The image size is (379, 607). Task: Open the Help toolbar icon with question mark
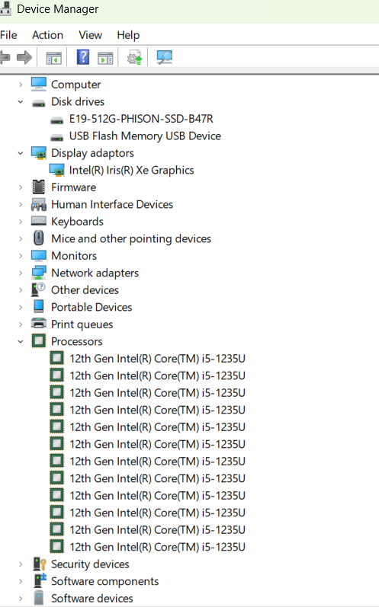[x=83, y=57]
